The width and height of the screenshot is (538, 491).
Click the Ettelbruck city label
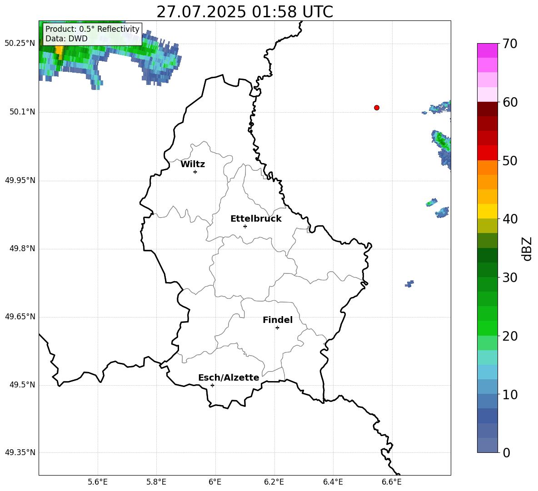256,219
